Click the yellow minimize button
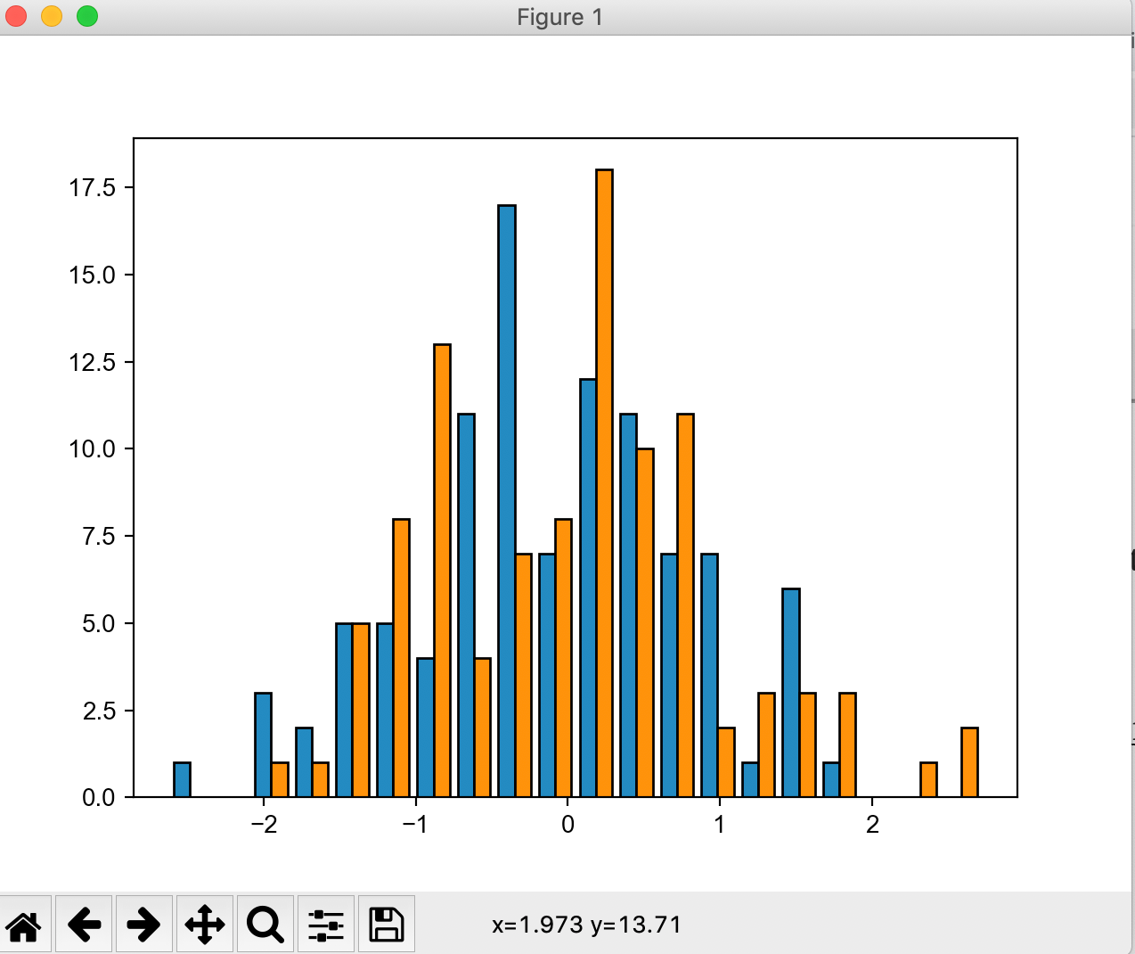 pos(52,15)
